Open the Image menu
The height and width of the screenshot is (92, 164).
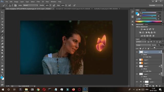coord(16,2)
